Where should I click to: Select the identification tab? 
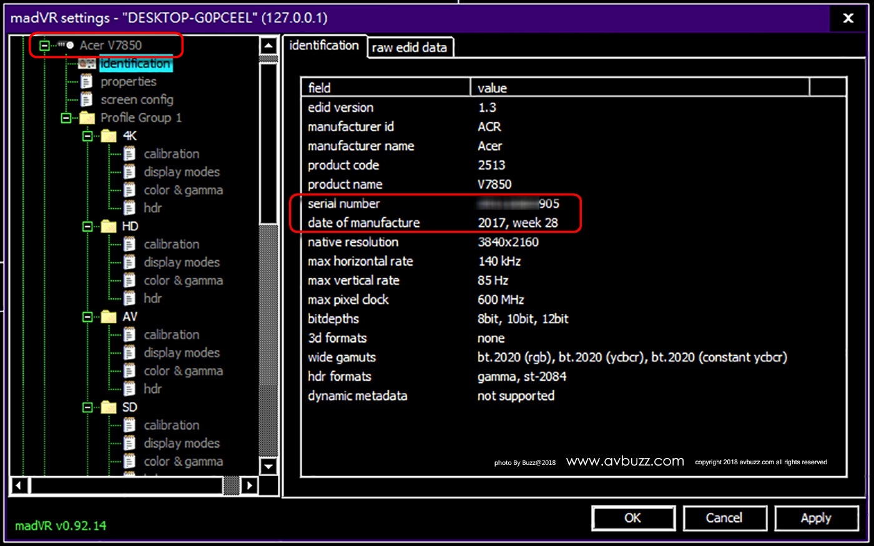324,46
